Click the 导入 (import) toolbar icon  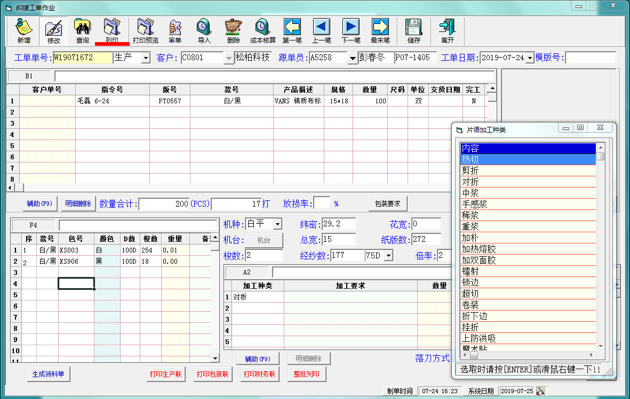204,31
